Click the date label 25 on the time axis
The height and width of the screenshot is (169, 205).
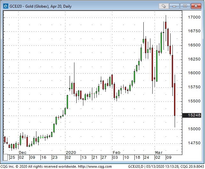12,157
